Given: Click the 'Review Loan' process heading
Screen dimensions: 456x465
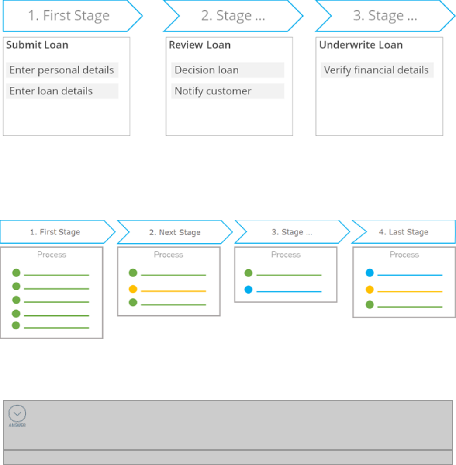Looking at the screenshot, I should (x=200, y=45).
